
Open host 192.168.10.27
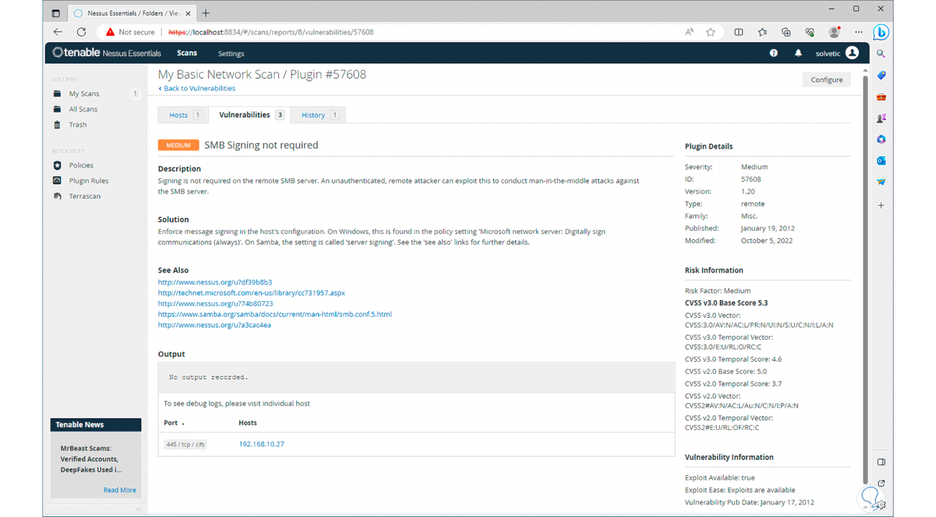pos(262,445)
